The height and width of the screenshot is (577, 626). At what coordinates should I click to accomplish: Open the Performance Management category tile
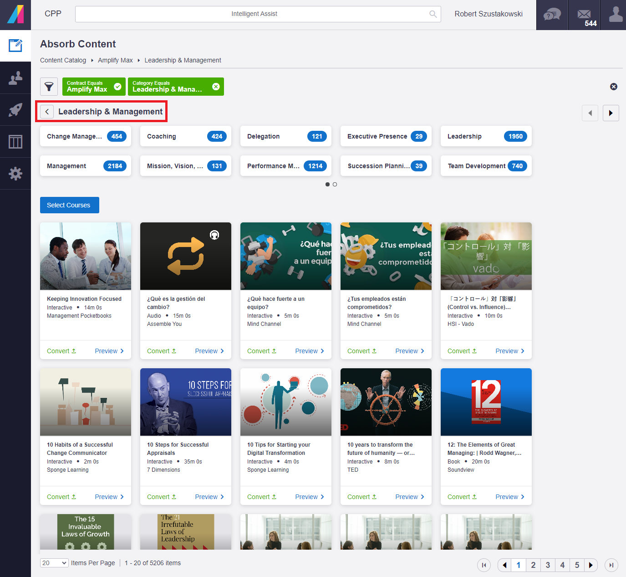[x=286, y=166]
